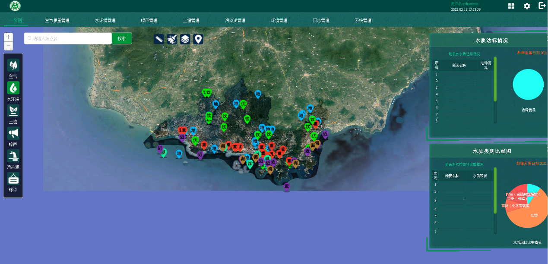Select the 空气 (air) layer icon
This screenshot has height=264, width=548.
pos(13,65)
